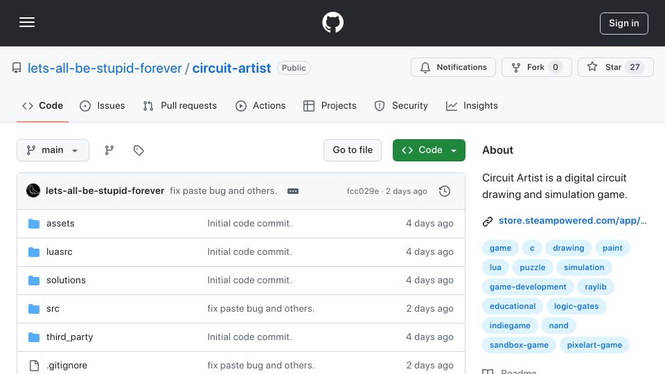
Task: Open the hamburger navigation menu
Action: 27,22
